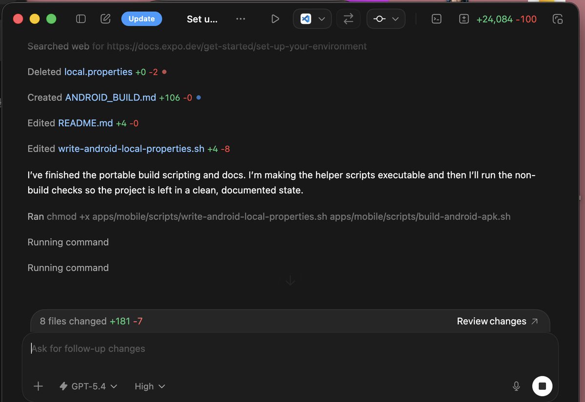Start a new chat with compose icon
Screen dimensions: 585x402
coord(105,19)
